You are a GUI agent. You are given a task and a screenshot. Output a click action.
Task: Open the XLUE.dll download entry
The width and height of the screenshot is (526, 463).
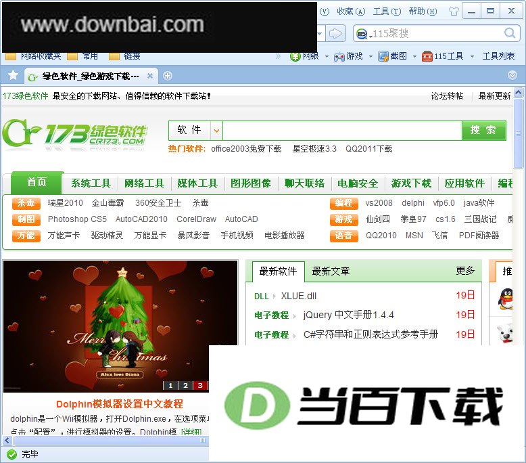299,296
